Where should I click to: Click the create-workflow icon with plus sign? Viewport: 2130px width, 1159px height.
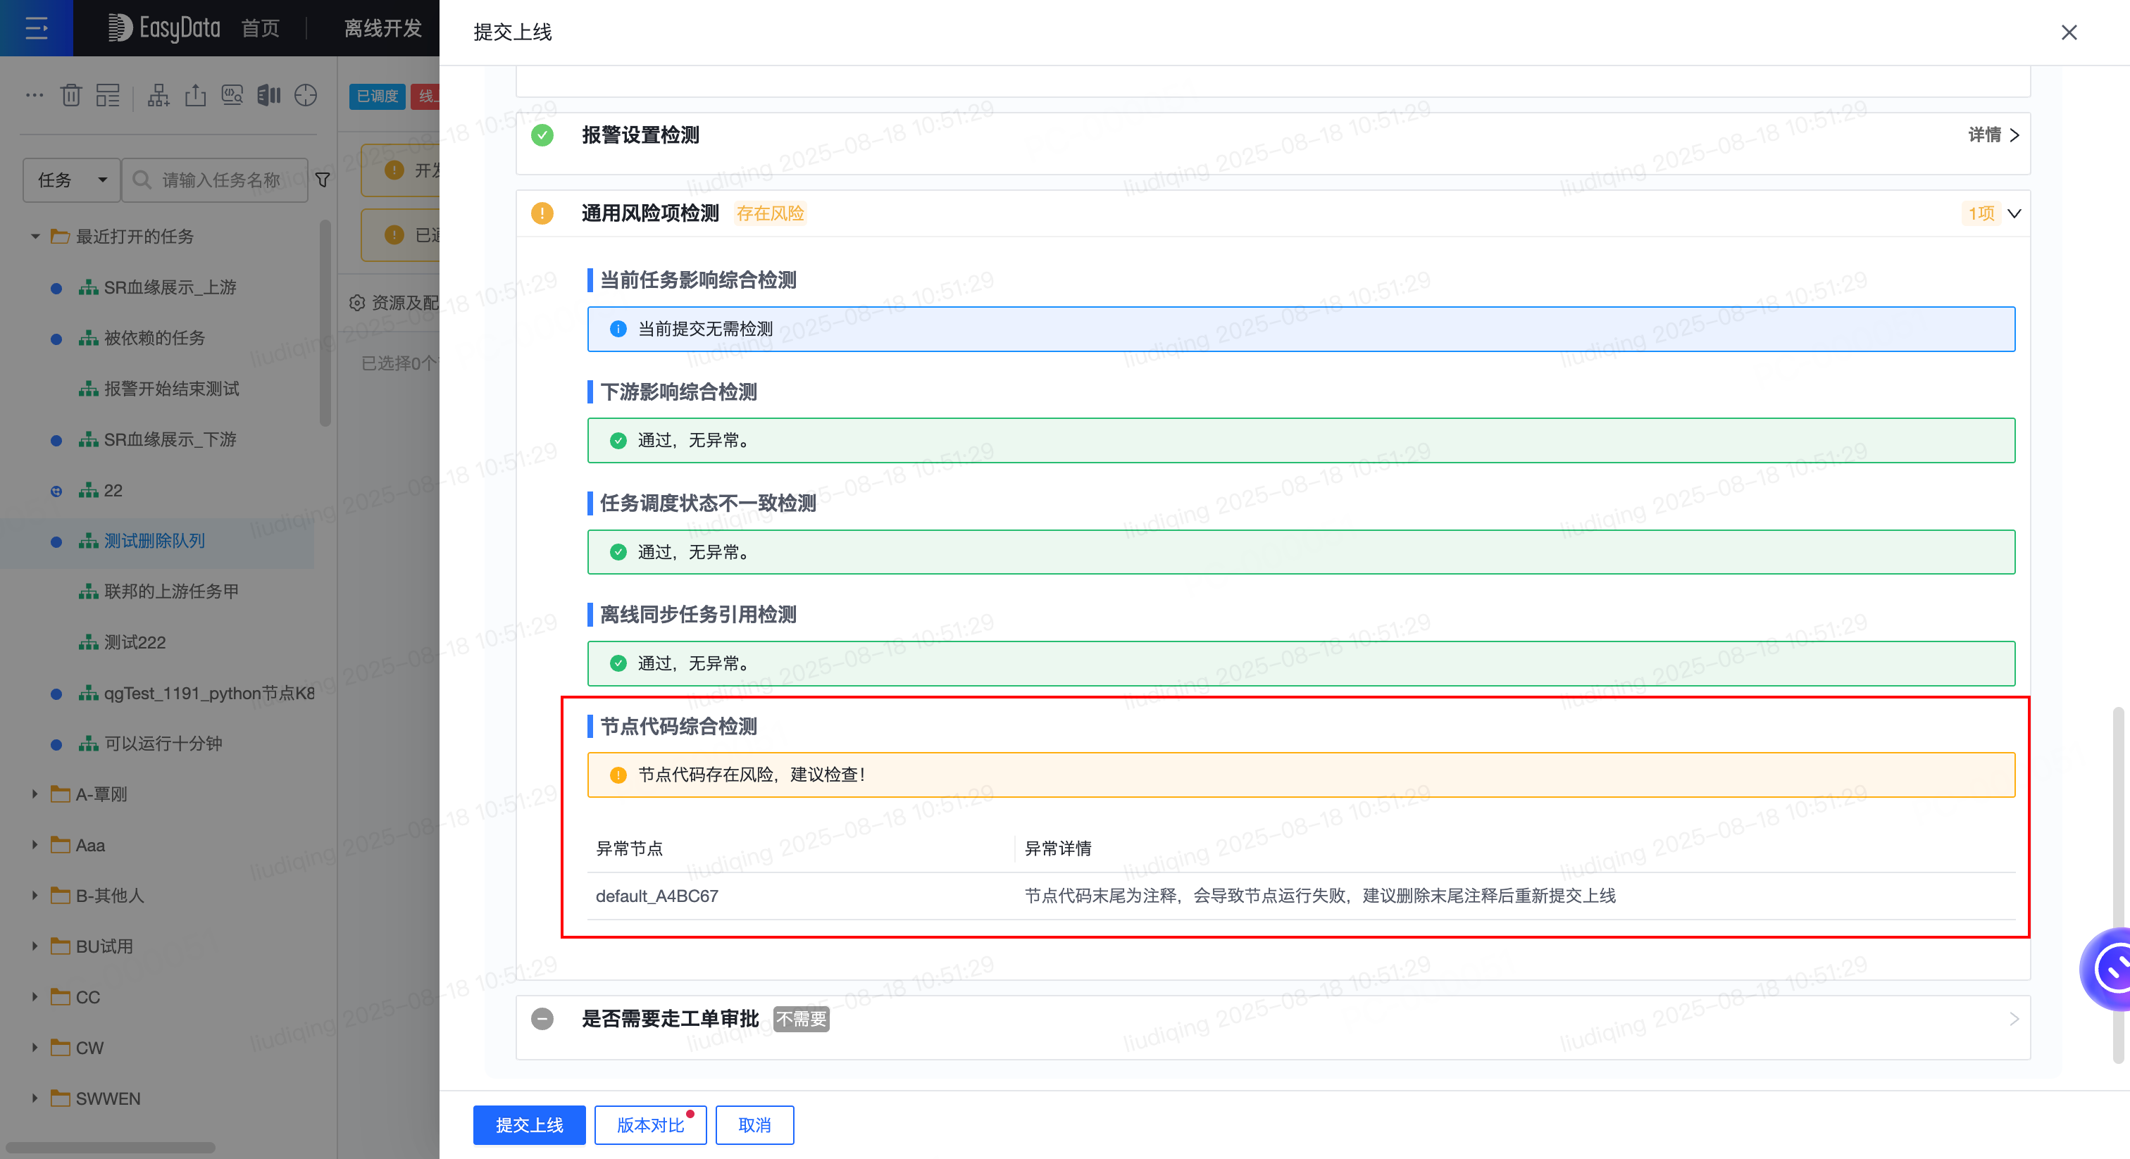pyautogui.click(x=158, y=96)
